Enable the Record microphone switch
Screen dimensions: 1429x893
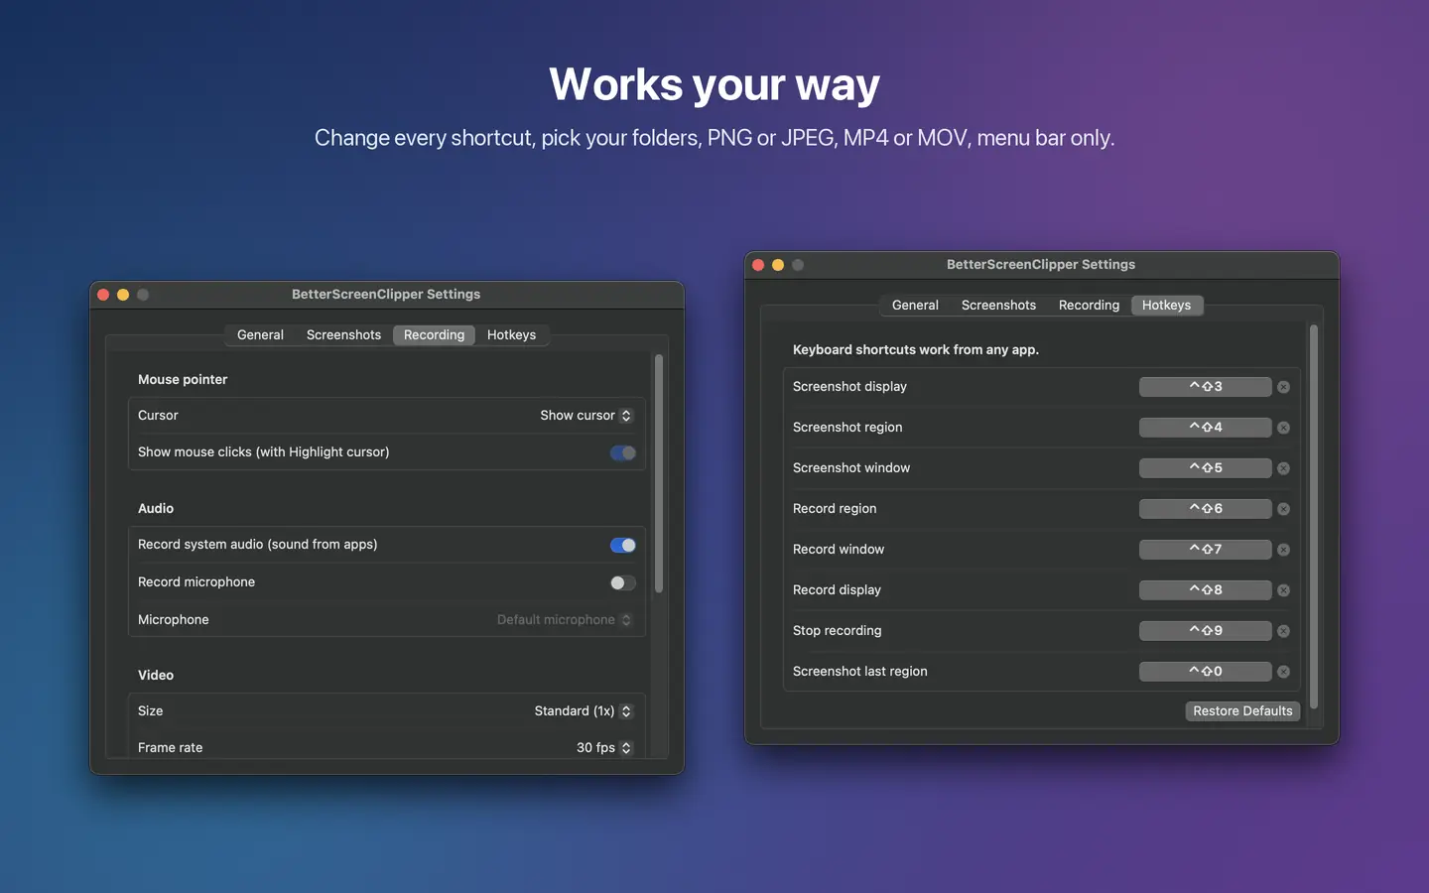[x=623, y=582]
